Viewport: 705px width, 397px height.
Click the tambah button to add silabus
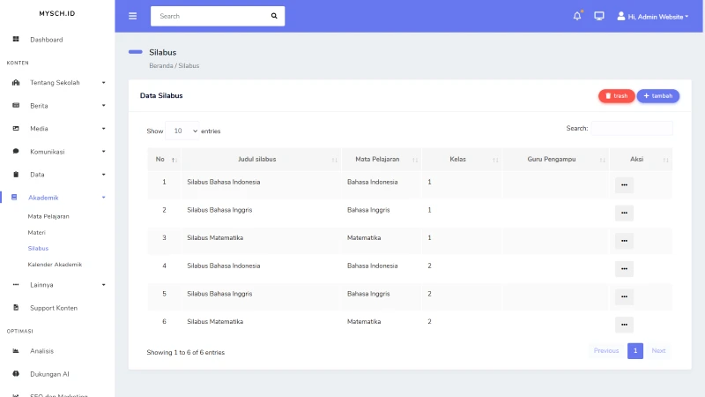(x=657, y=95)
